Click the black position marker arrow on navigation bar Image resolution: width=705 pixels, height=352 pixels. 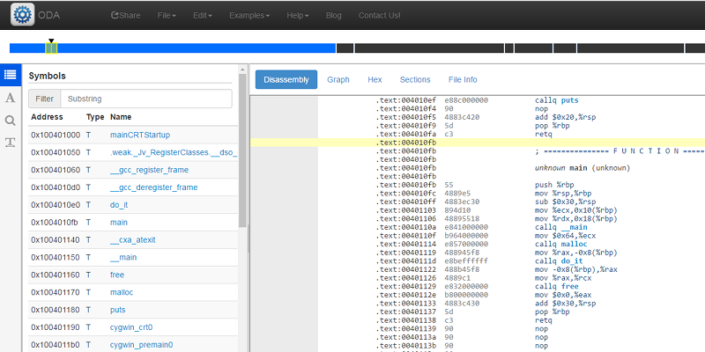51,40
